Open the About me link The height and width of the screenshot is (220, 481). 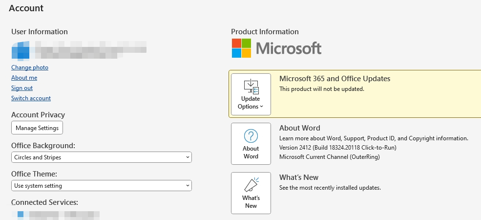coord(24,78)
